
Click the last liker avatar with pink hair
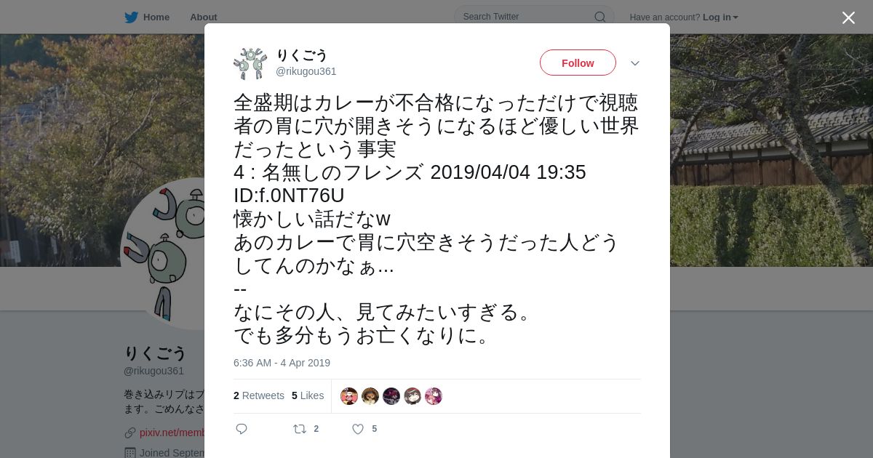coord(434,396)
